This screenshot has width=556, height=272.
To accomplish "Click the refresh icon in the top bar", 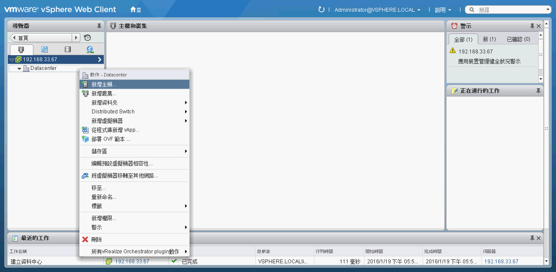I will click(321, 10).
